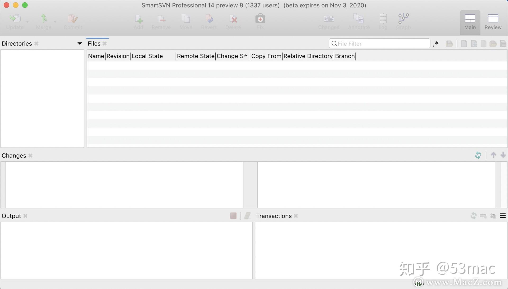Click the Annotate toolbar icon
The height and width of the screenshot is (289, 508).
359,19
